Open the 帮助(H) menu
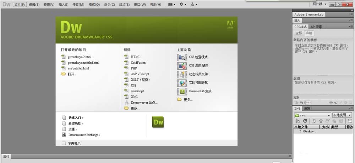This screenshot has width=355, height=163. click(156, 5)
